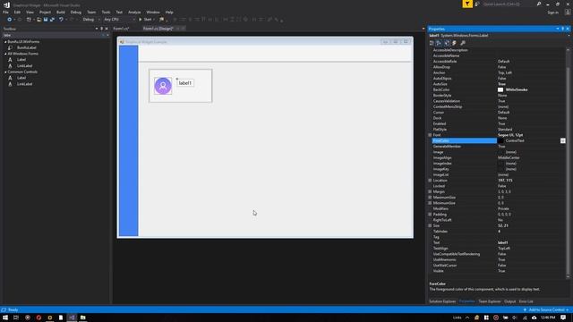Open the Debug menu

pos(75,12)
